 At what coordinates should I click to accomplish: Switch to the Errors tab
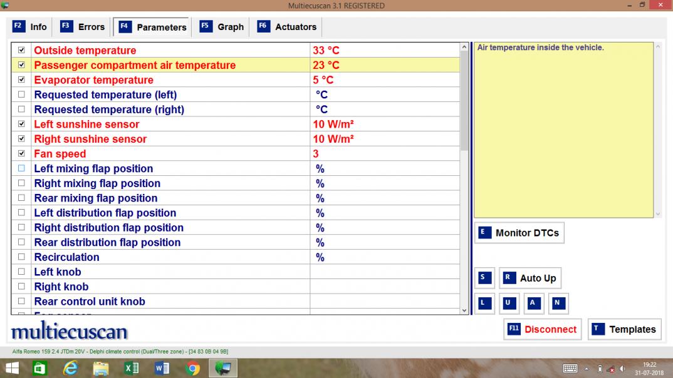click(83, 27)
